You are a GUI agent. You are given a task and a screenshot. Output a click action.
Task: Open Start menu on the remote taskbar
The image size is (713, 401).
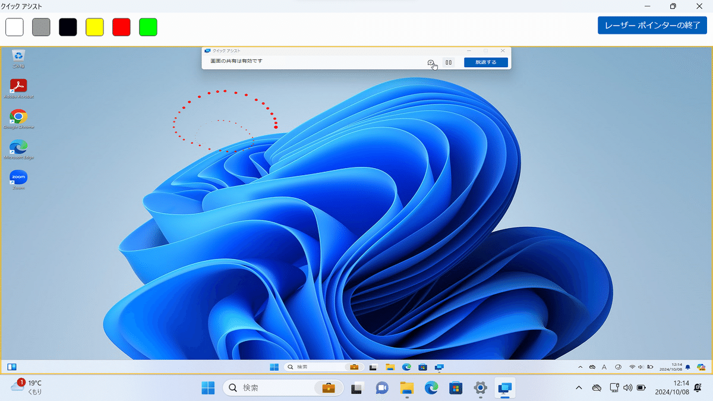275,367
